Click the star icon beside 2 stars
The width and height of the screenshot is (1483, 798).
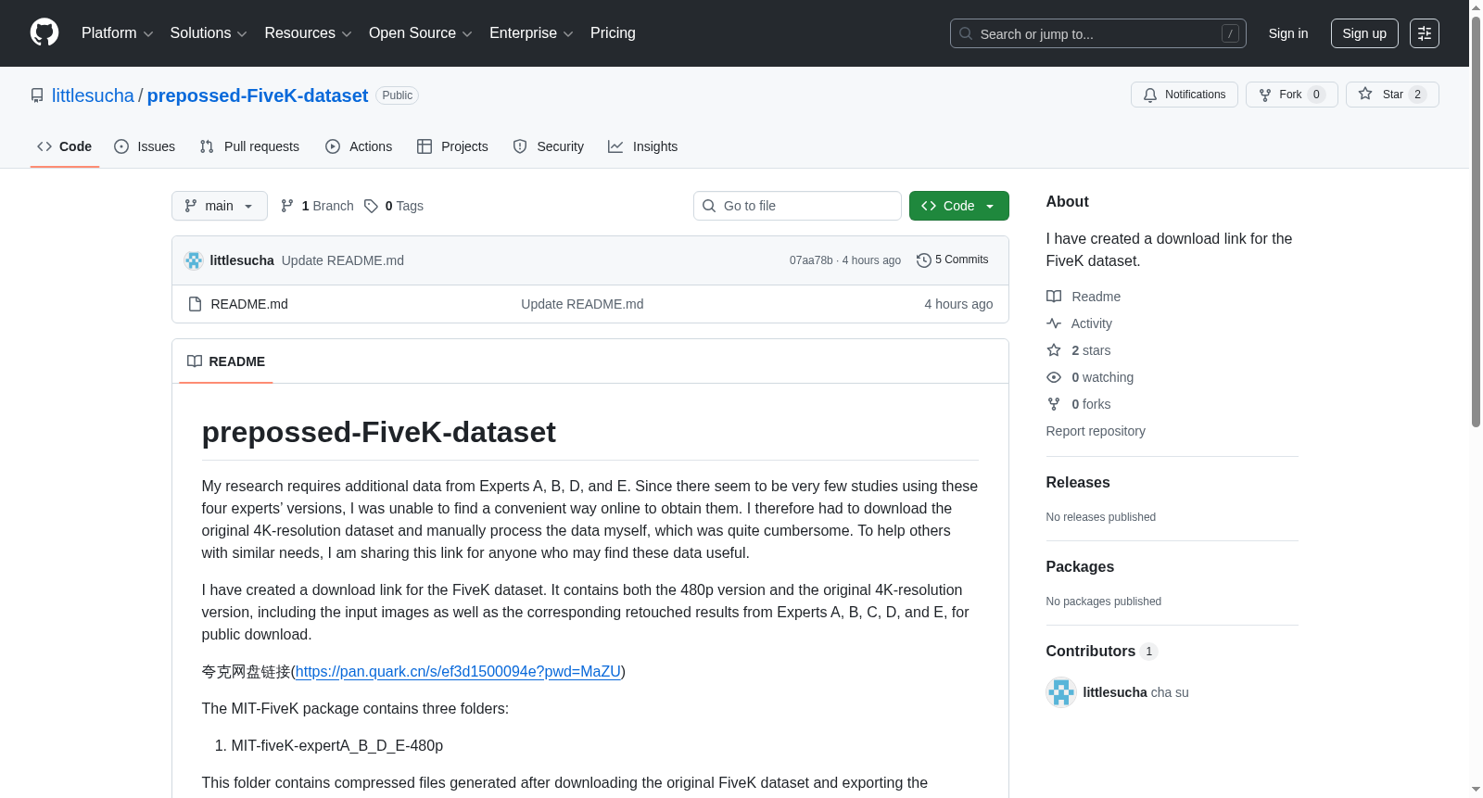(x=1054, y=350)
